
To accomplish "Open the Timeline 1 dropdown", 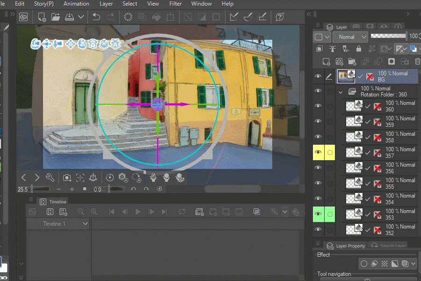I will 85,224.
